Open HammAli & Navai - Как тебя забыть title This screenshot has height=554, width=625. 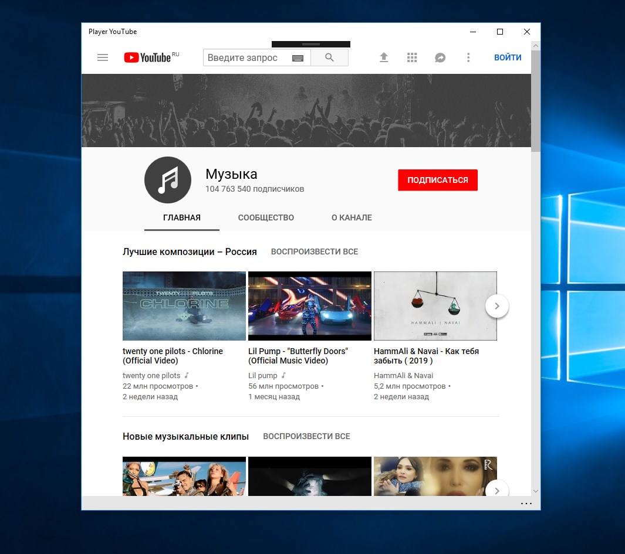pos(426,356)
